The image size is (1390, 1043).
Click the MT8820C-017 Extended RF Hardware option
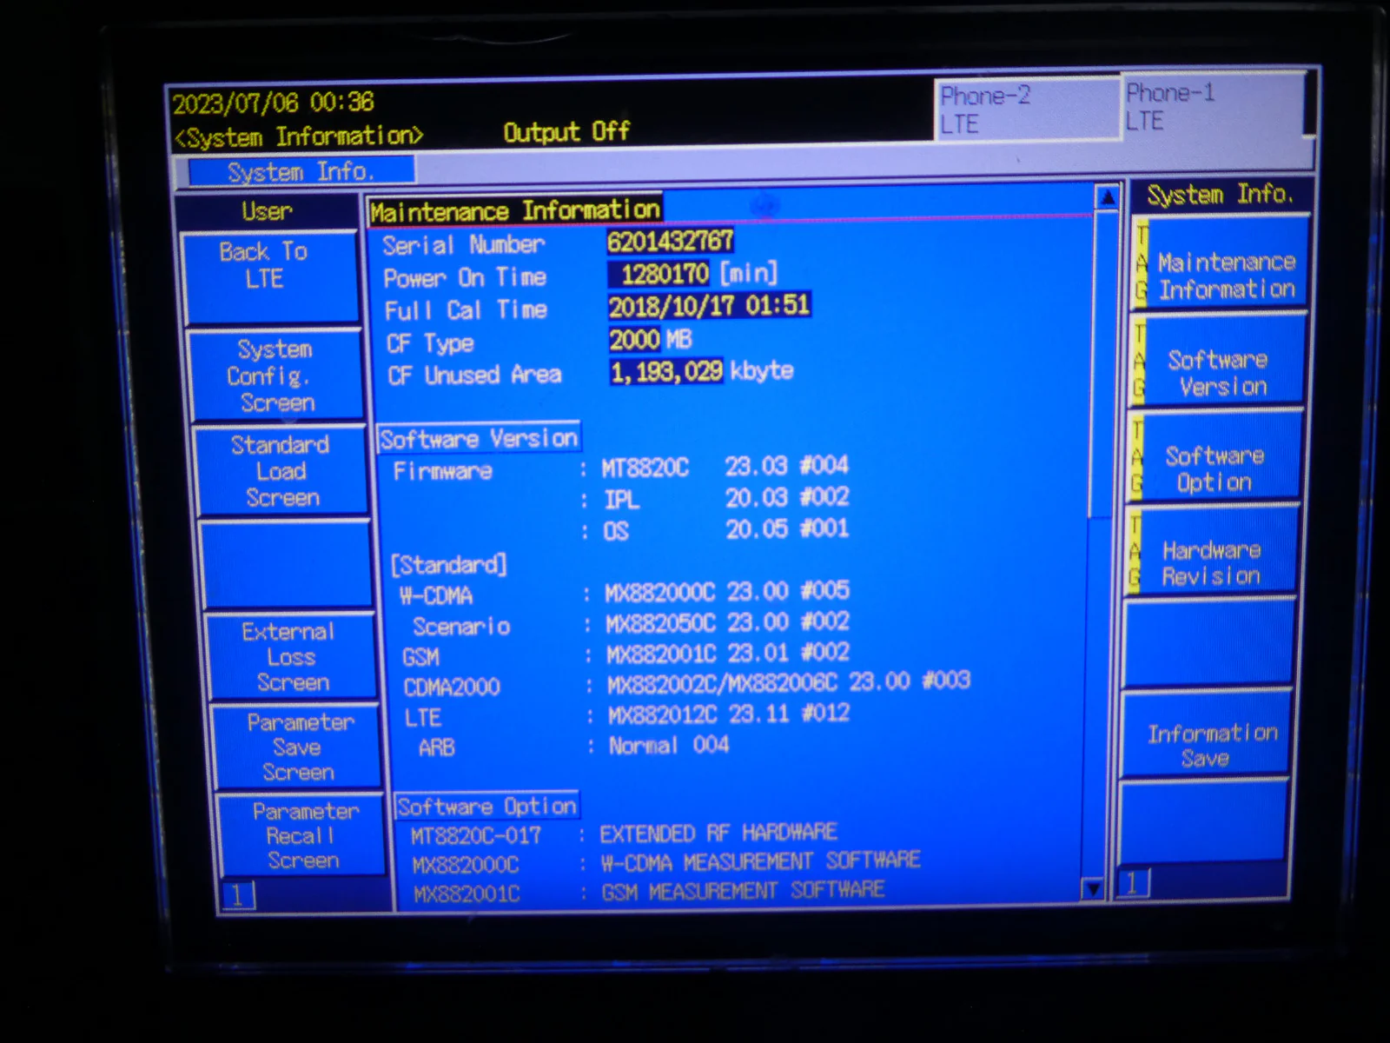pyautogui.click(x=624, y=834)
